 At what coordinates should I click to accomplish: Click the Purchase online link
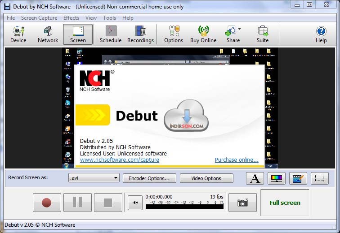(x=237, y=160)
